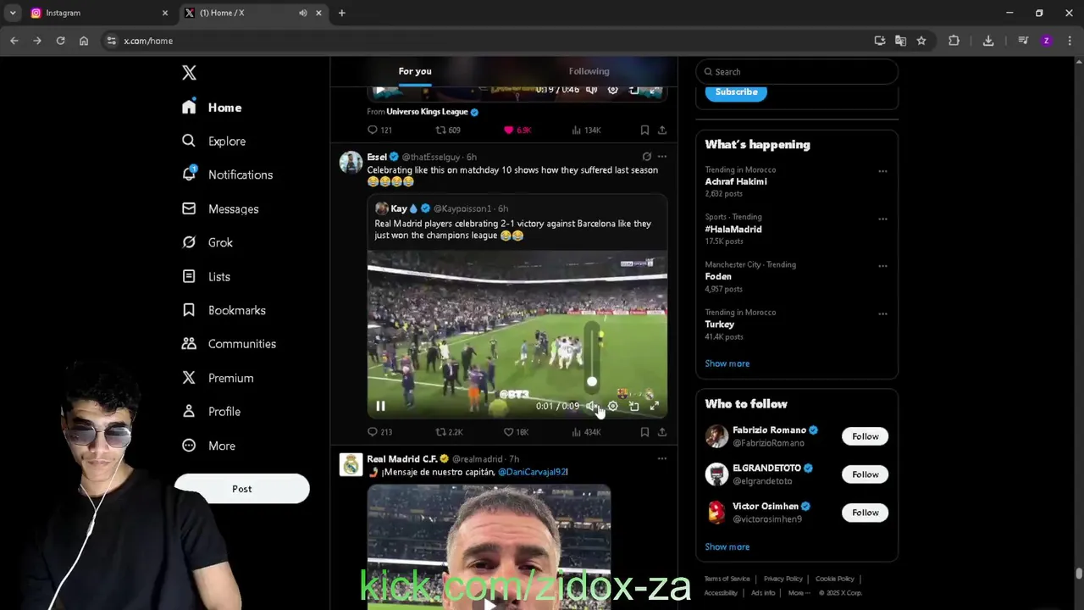The image size is (1084, 610).
Task: Follow Victor Osimhen
Action: 865,513
